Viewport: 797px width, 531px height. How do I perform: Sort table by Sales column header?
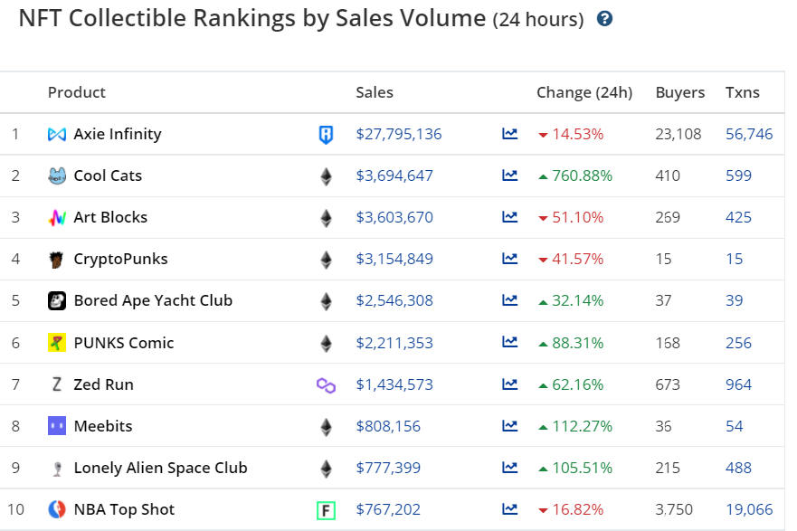click(375, 92)
